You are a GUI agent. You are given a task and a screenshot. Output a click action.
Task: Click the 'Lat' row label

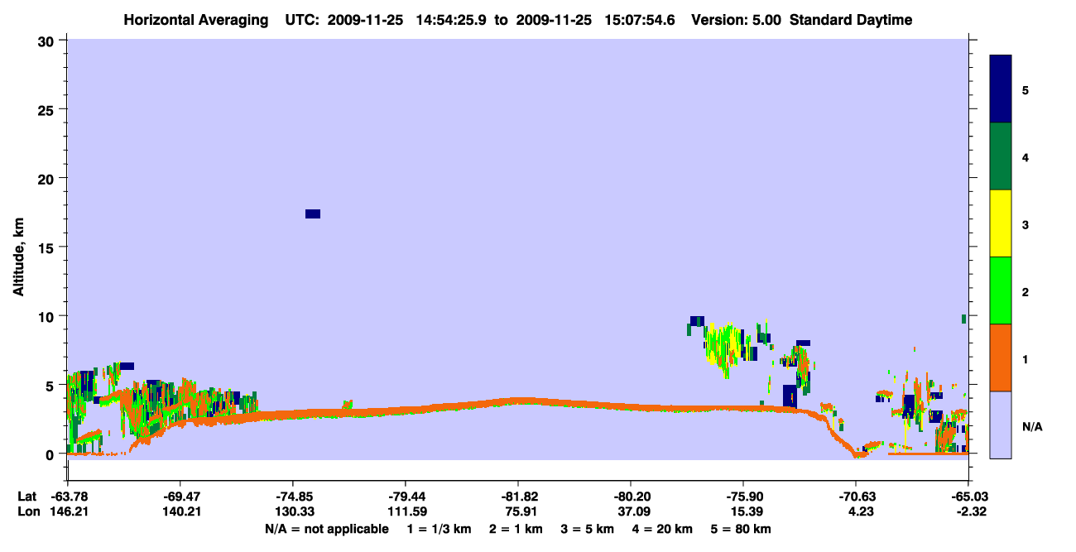click(x=26, y=497)
